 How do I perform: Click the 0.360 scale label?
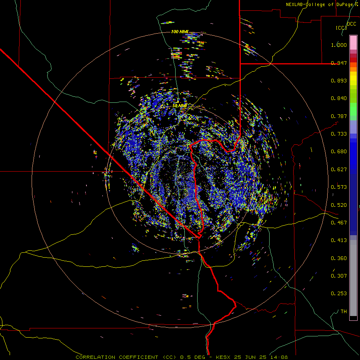(x=339, y=258)
